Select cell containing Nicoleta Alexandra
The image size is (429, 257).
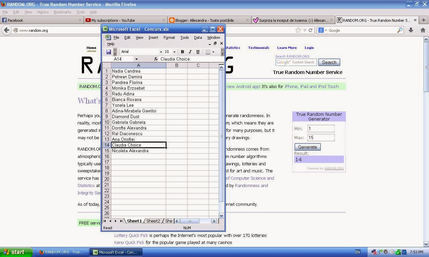point(138,151)
